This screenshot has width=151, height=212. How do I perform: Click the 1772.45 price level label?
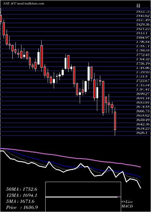click(143, 55)
